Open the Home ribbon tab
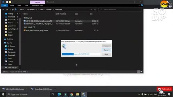 (12, 5)
